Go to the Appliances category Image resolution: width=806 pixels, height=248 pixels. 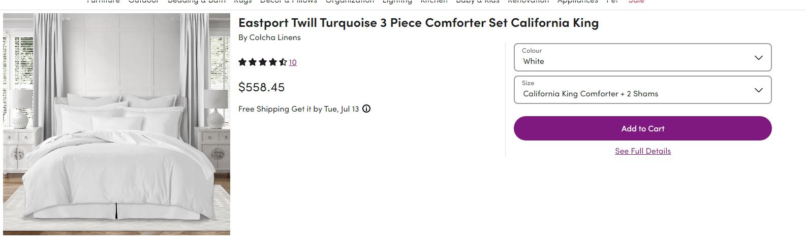pos(577,2)
